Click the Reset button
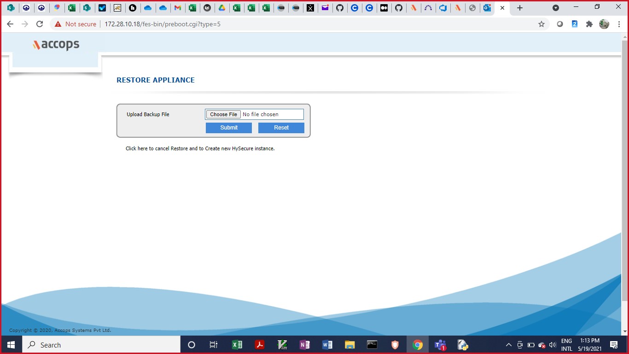 click(x=281, y=128)
